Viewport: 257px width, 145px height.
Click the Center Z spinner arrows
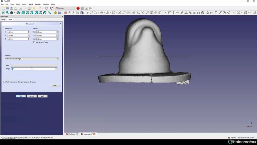57,39
